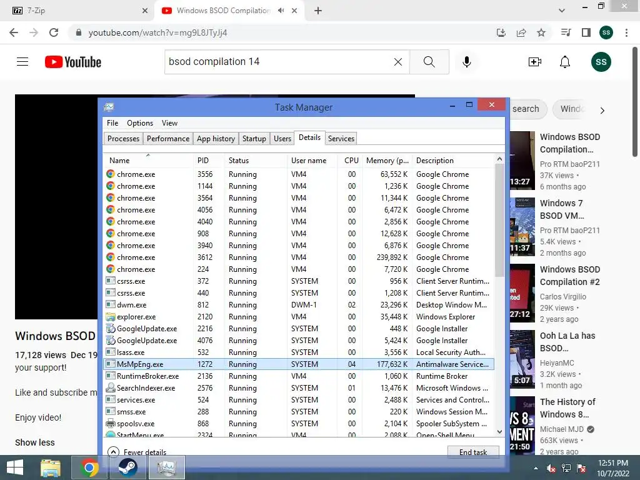640x480 pixels.
Task: Click End task button
Action: (x=473, y=452)
